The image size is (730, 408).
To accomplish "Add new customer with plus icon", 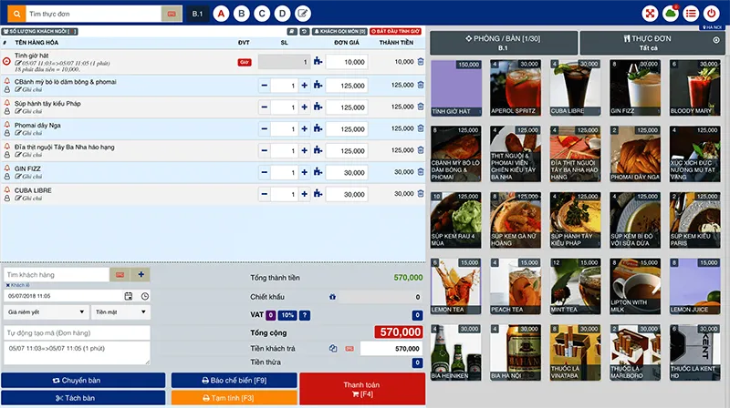I will (x=141, y=274).
